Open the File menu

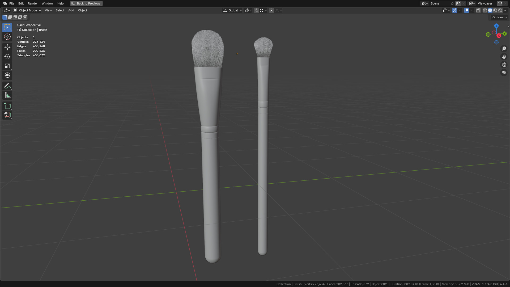pyautogui.click(x=12, y=3)
